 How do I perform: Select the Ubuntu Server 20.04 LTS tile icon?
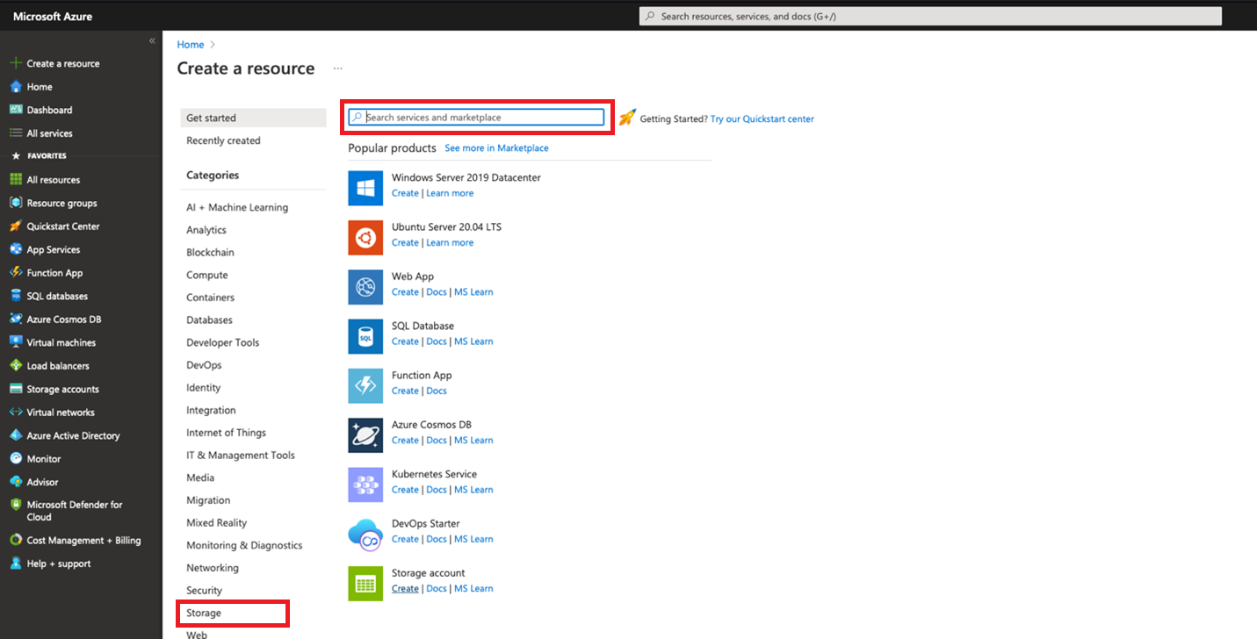(365, 237)
